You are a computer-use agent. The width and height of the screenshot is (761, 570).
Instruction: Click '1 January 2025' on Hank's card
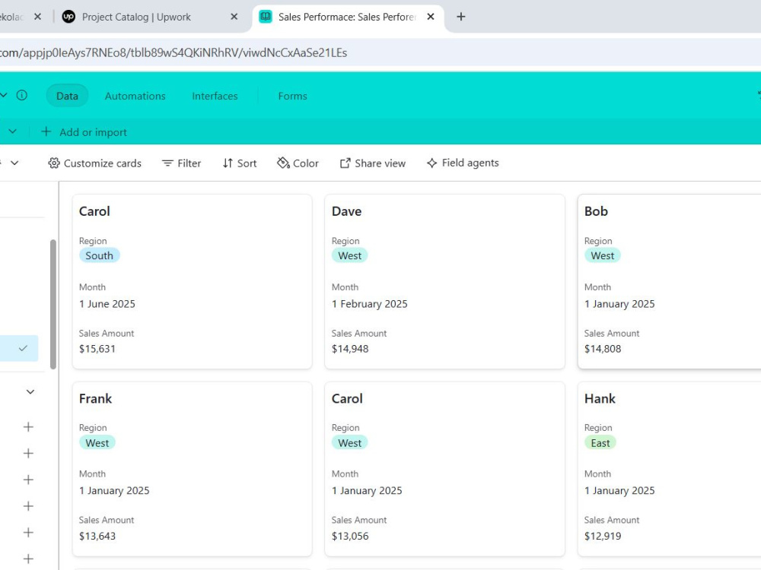pyautogui.click(x=619, y=490)
